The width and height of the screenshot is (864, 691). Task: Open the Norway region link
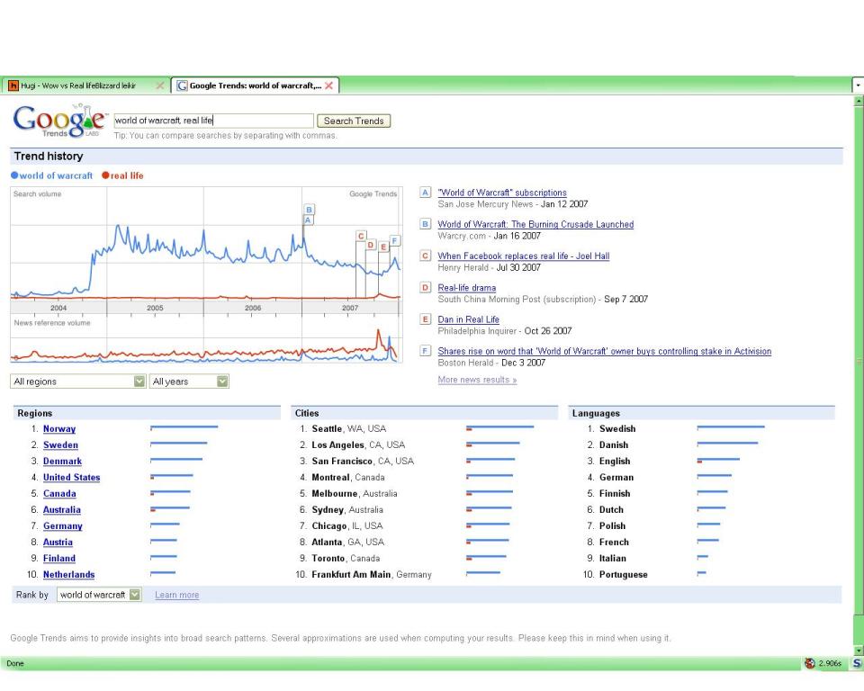59,428
